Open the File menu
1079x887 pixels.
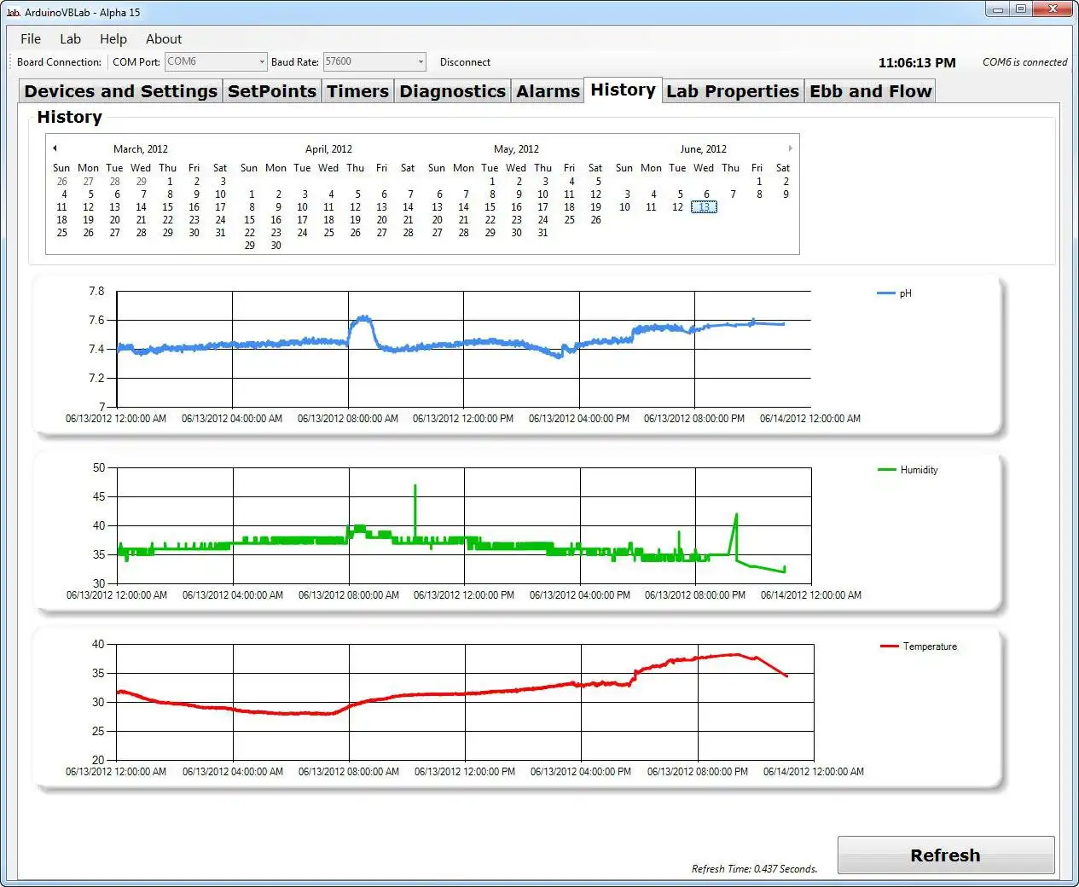pos(31,39)
